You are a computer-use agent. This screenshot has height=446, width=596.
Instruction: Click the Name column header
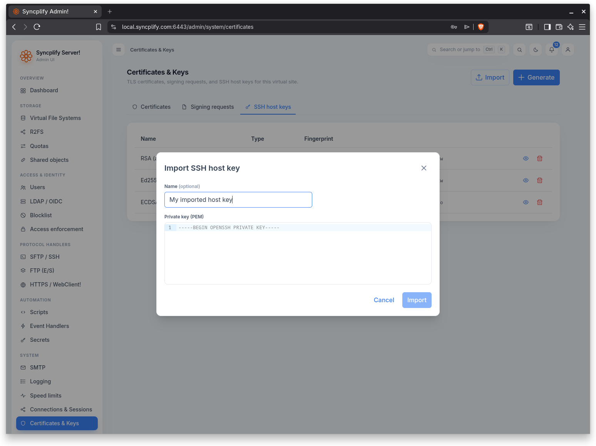coord(148,139)
